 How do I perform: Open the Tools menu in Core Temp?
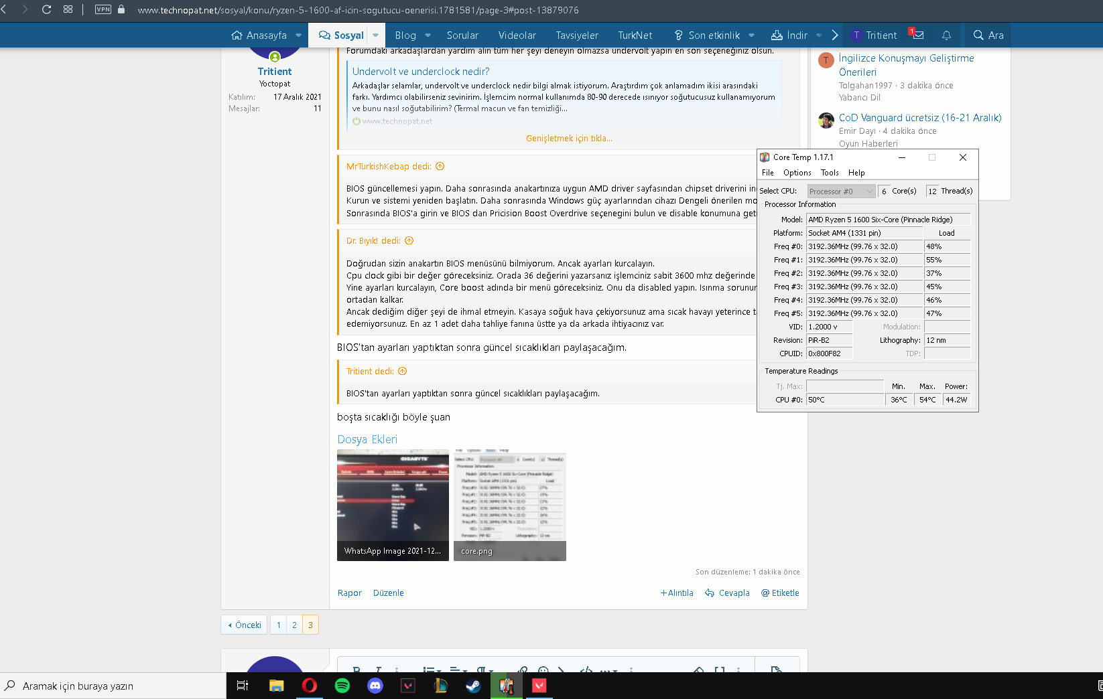[x=830, y=173]
